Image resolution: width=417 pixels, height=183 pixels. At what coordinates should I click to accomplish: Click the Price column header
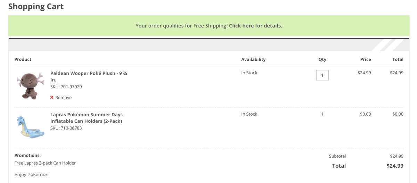(x=366, y=59)
